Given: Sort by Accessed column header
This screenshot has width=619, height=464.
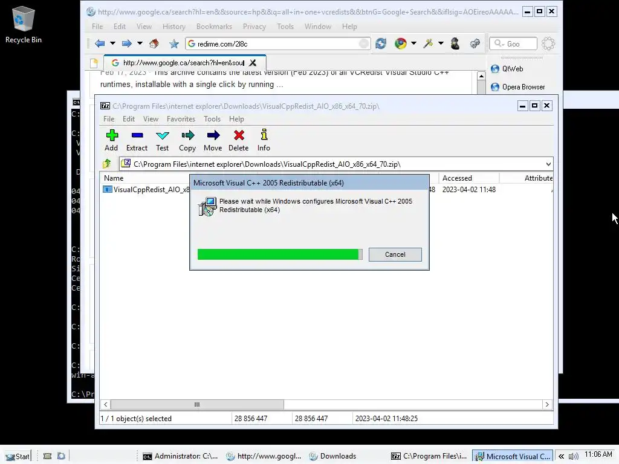Looking at the screenshot, I should [468, 178].
